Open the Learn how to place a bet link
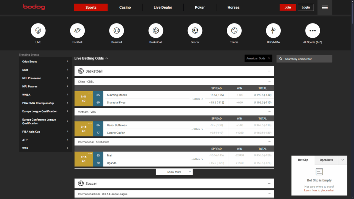 pyautogui.click(x=319, y=190)
